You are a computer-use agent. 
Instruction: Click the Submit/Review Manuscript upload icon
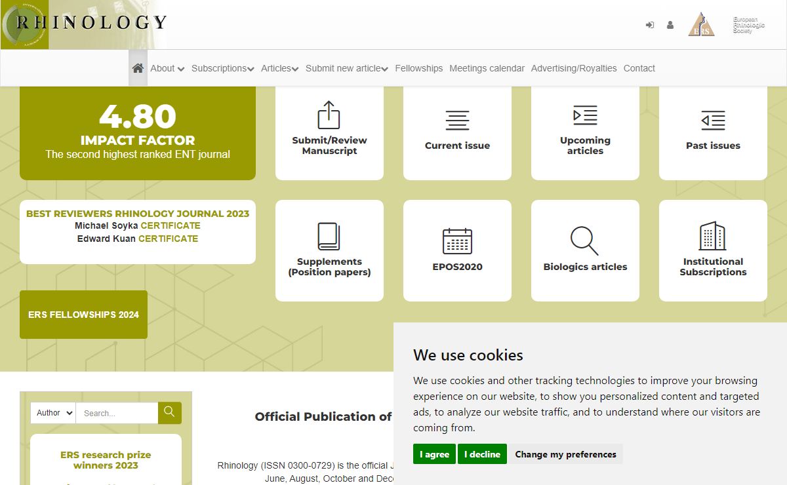point(329,115)
